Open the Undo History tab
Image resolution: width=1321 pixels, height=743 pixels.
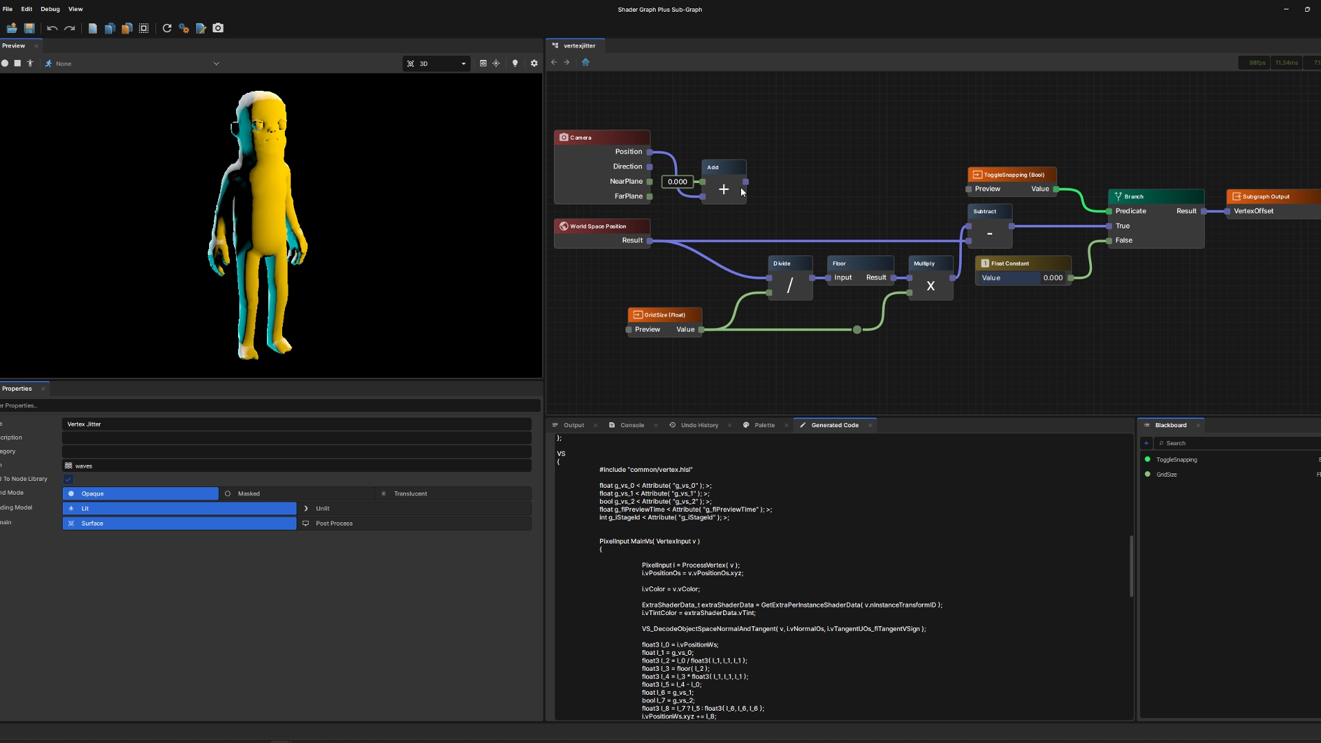tap(699, 425)
